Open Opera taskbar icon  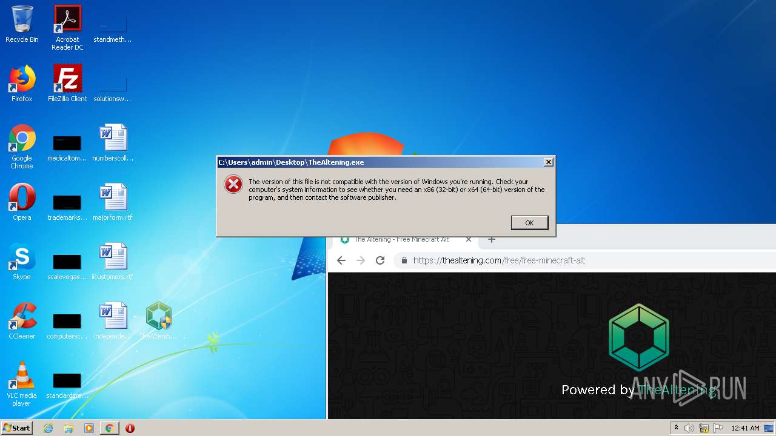click(130, 428)
